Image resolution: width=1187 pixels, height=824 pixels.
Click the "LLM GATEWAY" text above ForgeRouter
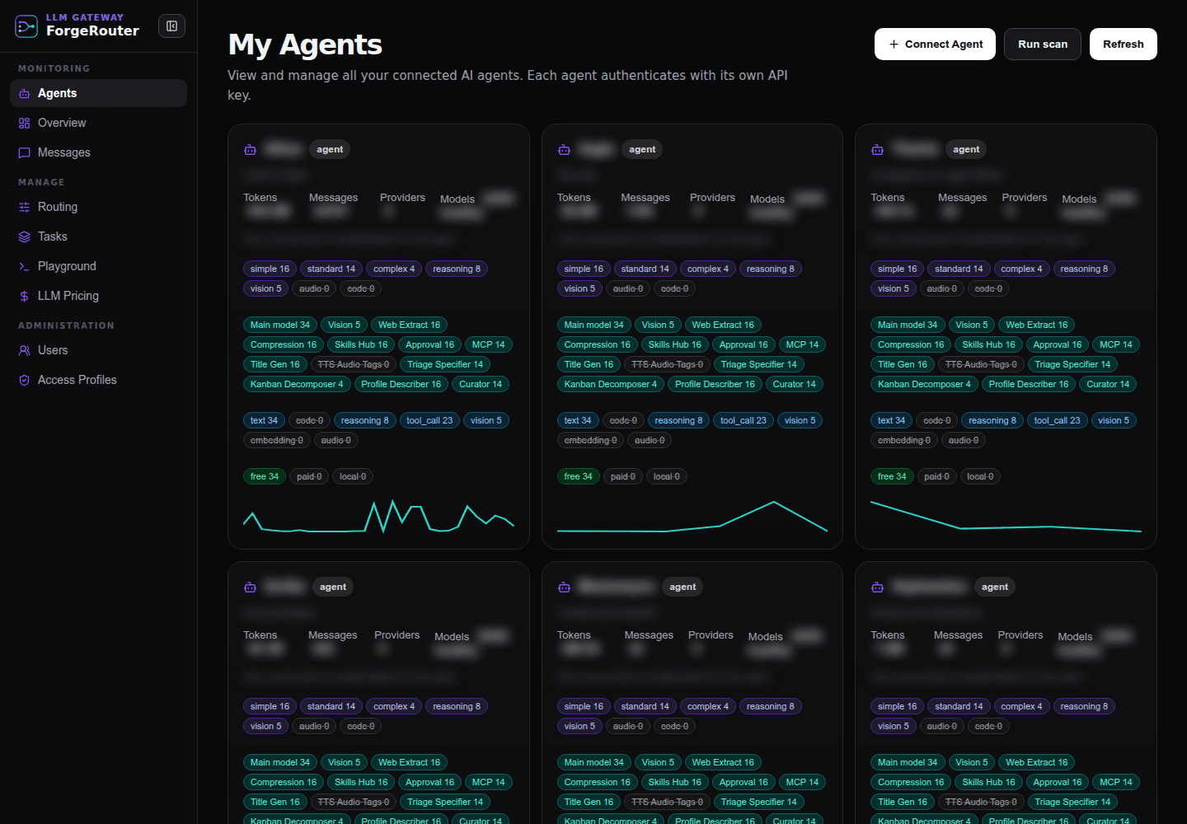click(x=85, y=17)
